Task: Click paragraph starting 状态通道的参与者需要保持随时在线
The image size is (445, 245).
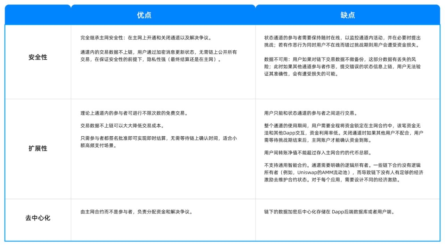Action: (x=342, y=41)
